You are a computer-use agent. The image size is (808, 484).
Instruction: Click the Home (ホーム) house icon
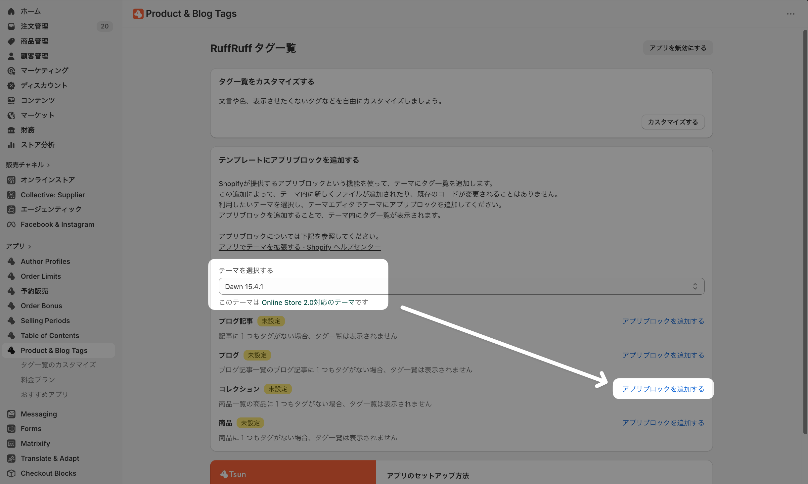[x=11, y=11]
